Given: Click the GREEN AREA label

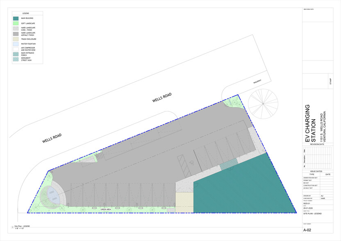Looking at the screenshot, I should [107, 209].
